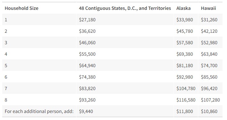The width and height of the screenshot is (227, 120).
Task: Select Alaska amount $57,580
Action: [184, 43]
